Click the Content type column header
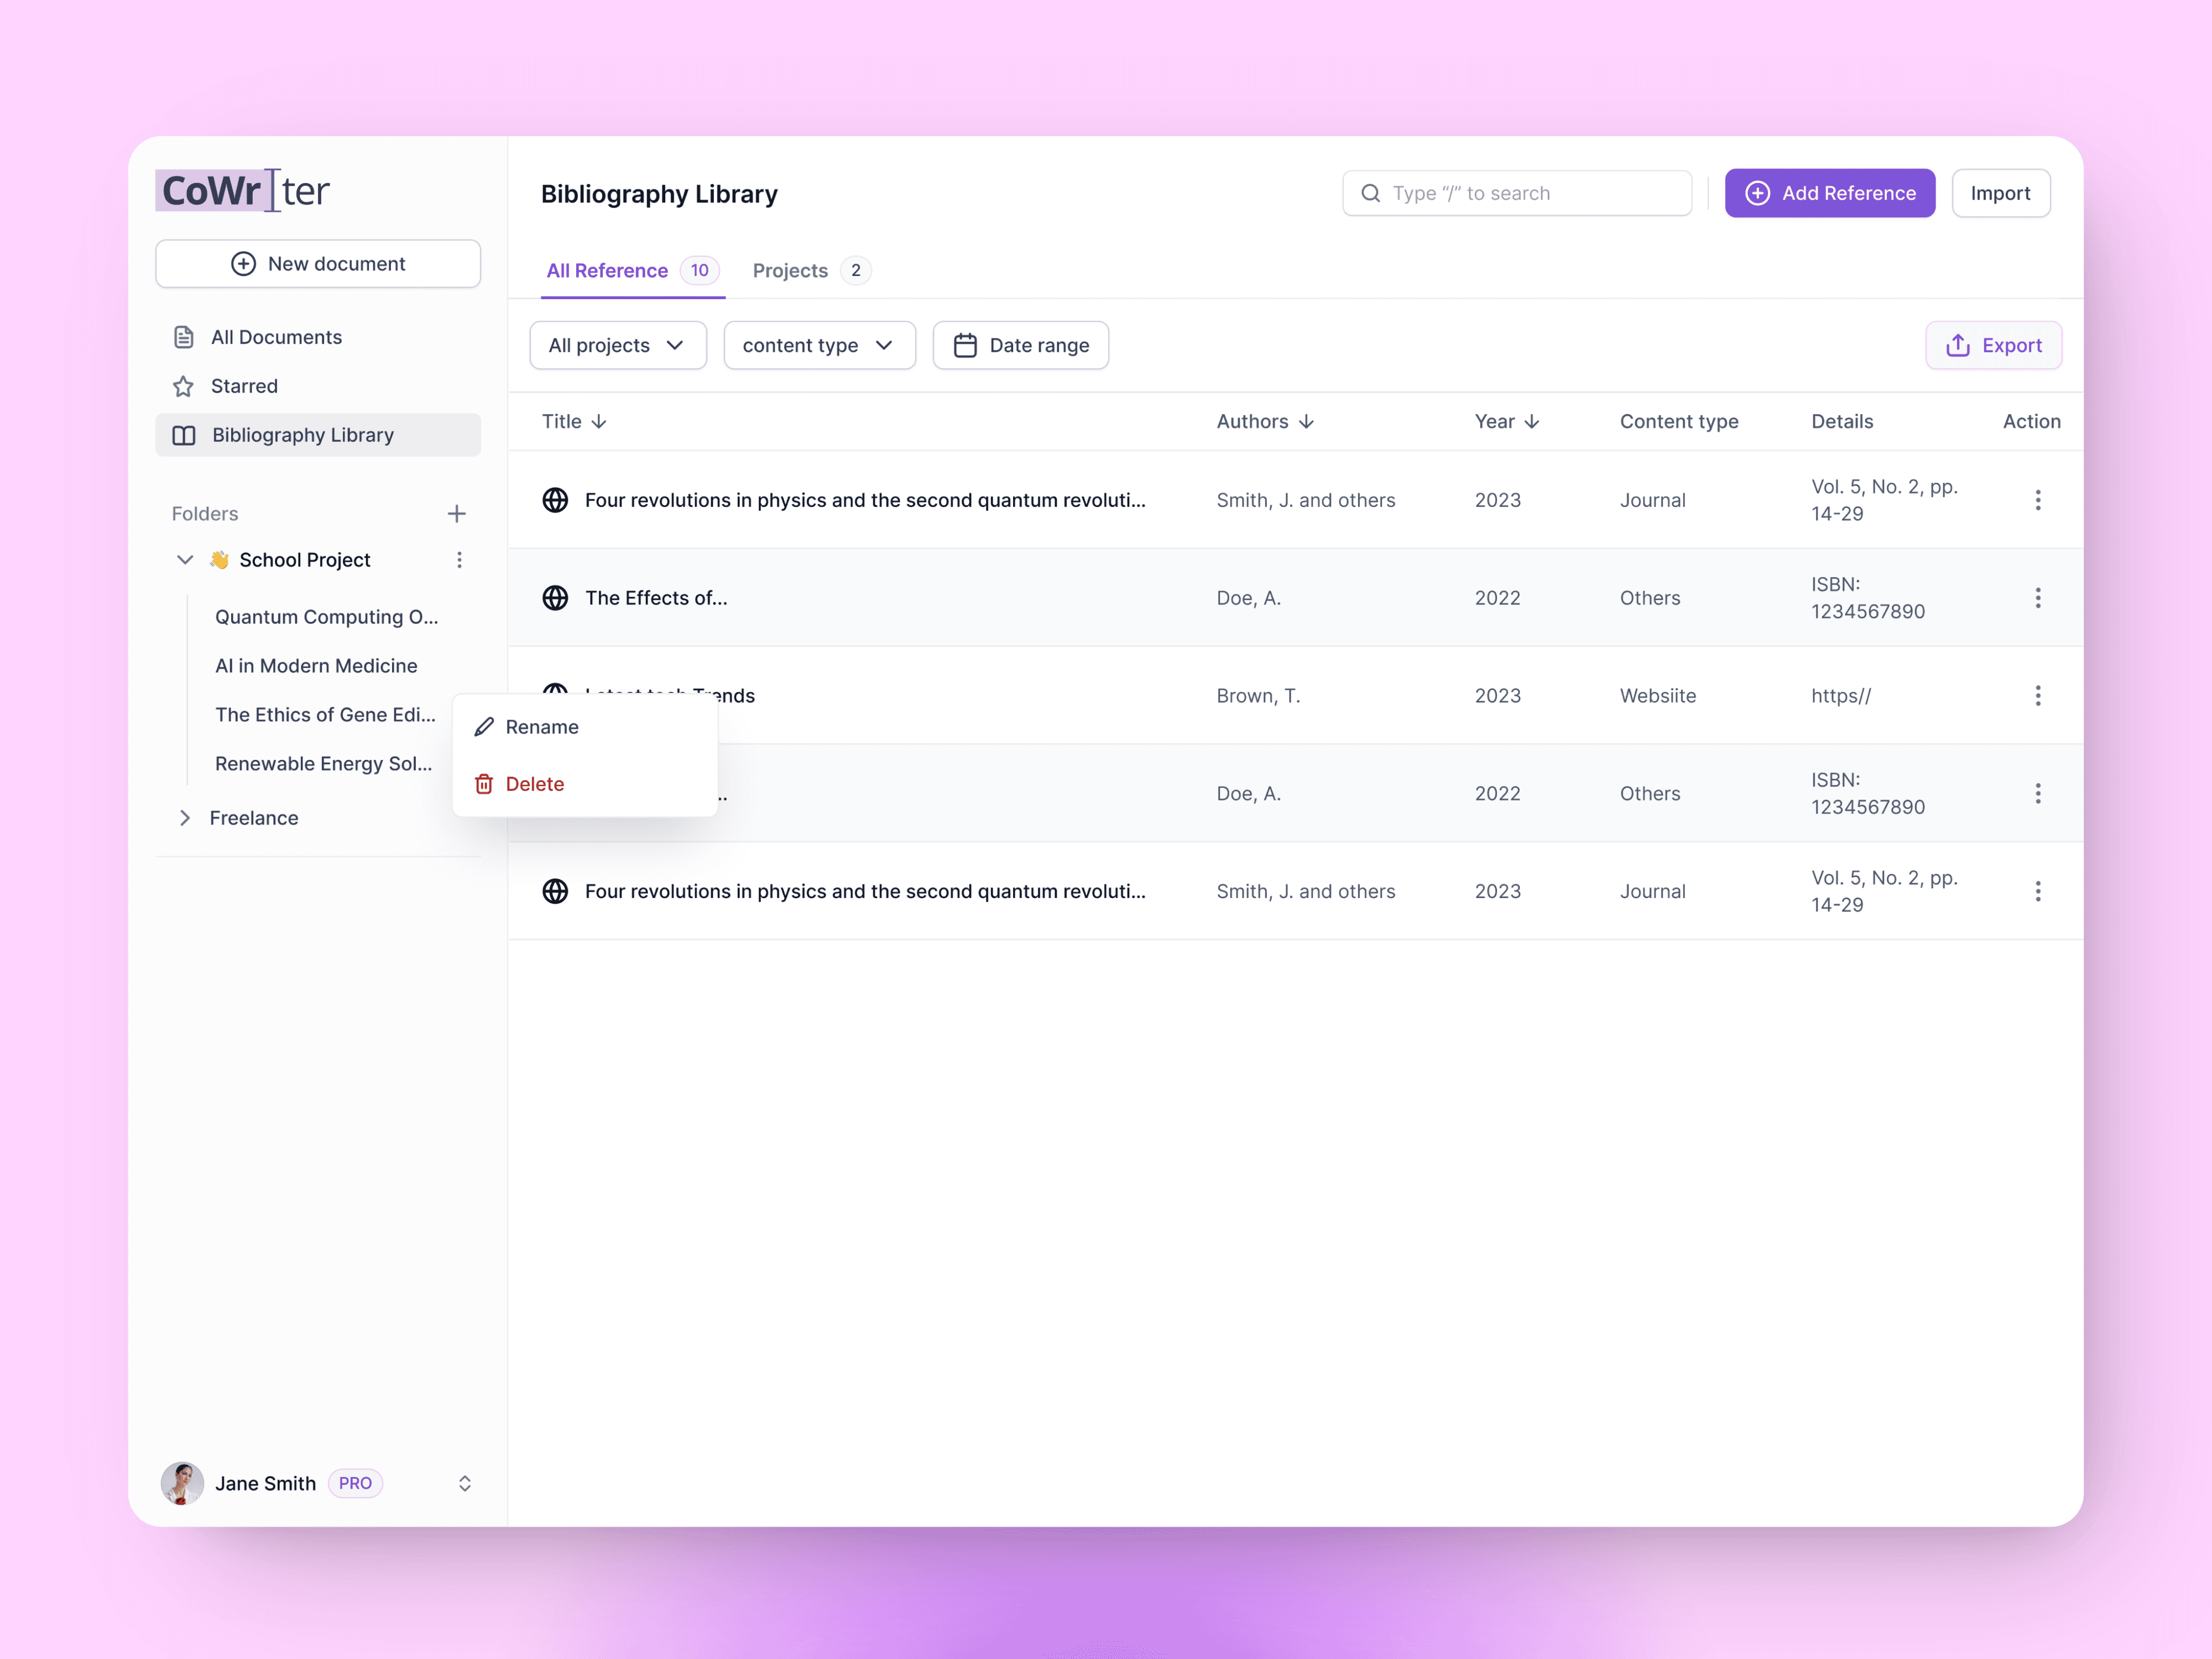 pos(1679,422)
